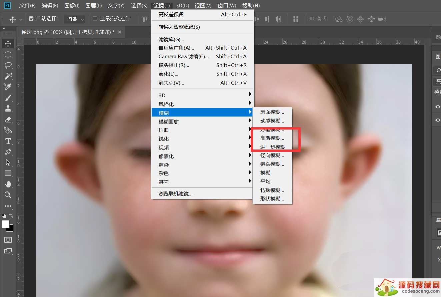Select the Magic Wand tool

tap(8, 76)
